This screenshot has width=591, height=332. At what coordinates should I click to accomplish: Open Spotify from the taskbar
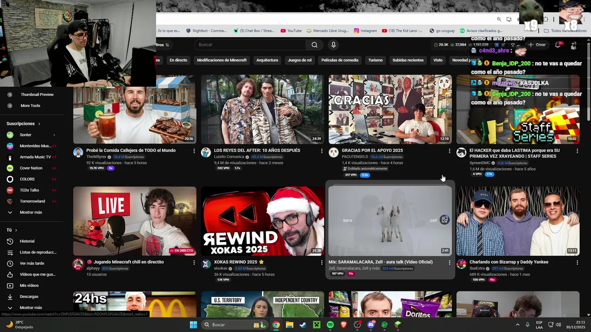tap(330, 325)
